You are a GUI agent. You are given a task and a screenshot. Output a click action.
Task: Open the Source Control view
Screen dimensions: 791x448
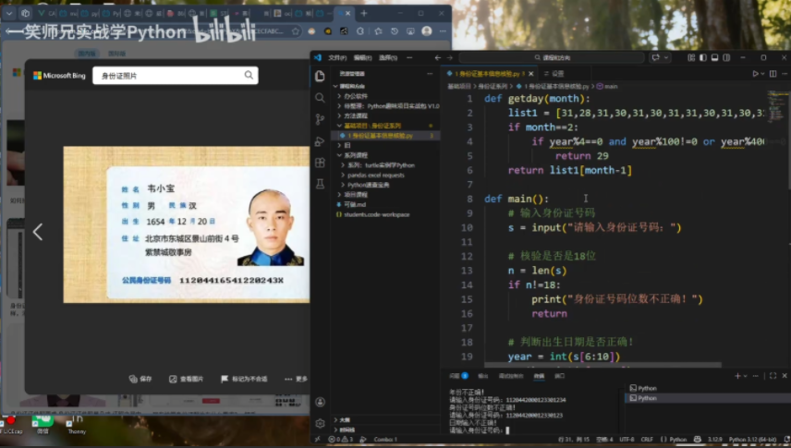pos(320,119)
